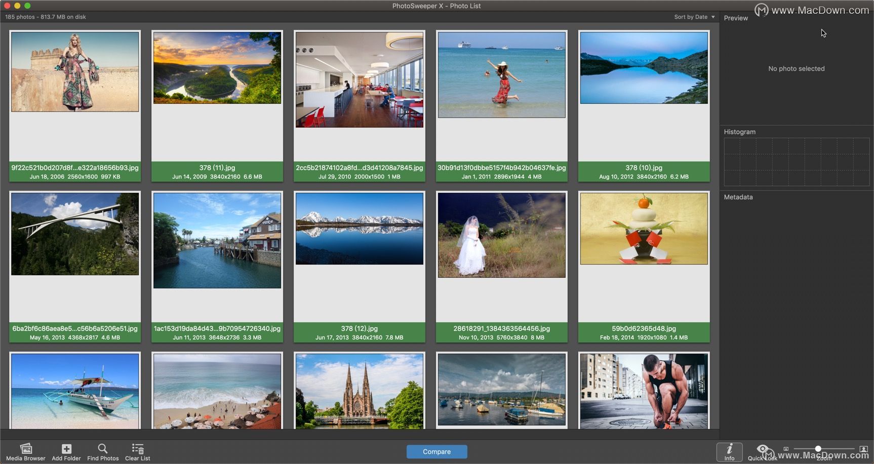Click filename 28618291_1384363564456.jpg label
The height and width of the screenshot is (464, 874).
coord(502,328)
